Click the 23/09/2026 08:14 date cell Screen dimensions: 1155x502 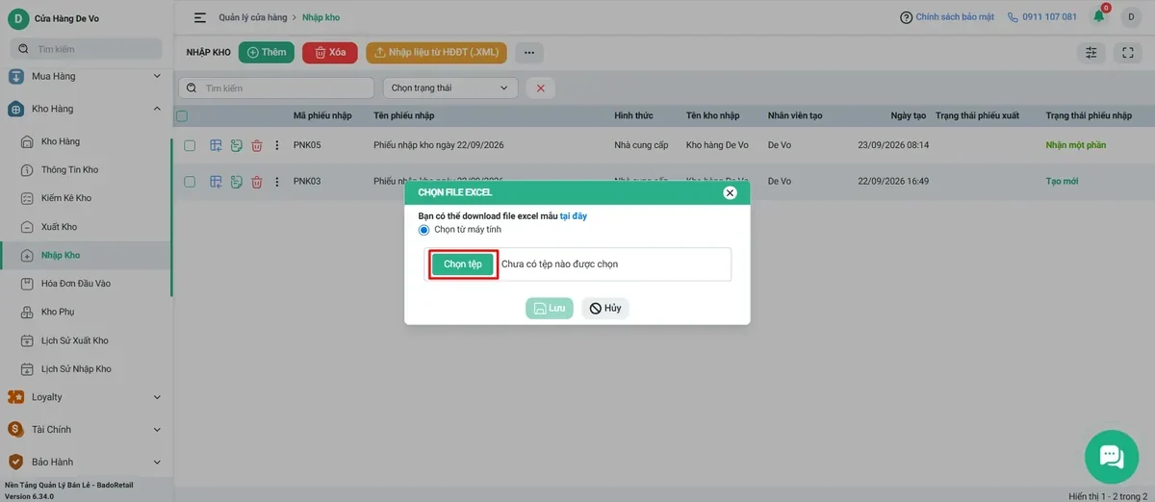tap(893, 145)
